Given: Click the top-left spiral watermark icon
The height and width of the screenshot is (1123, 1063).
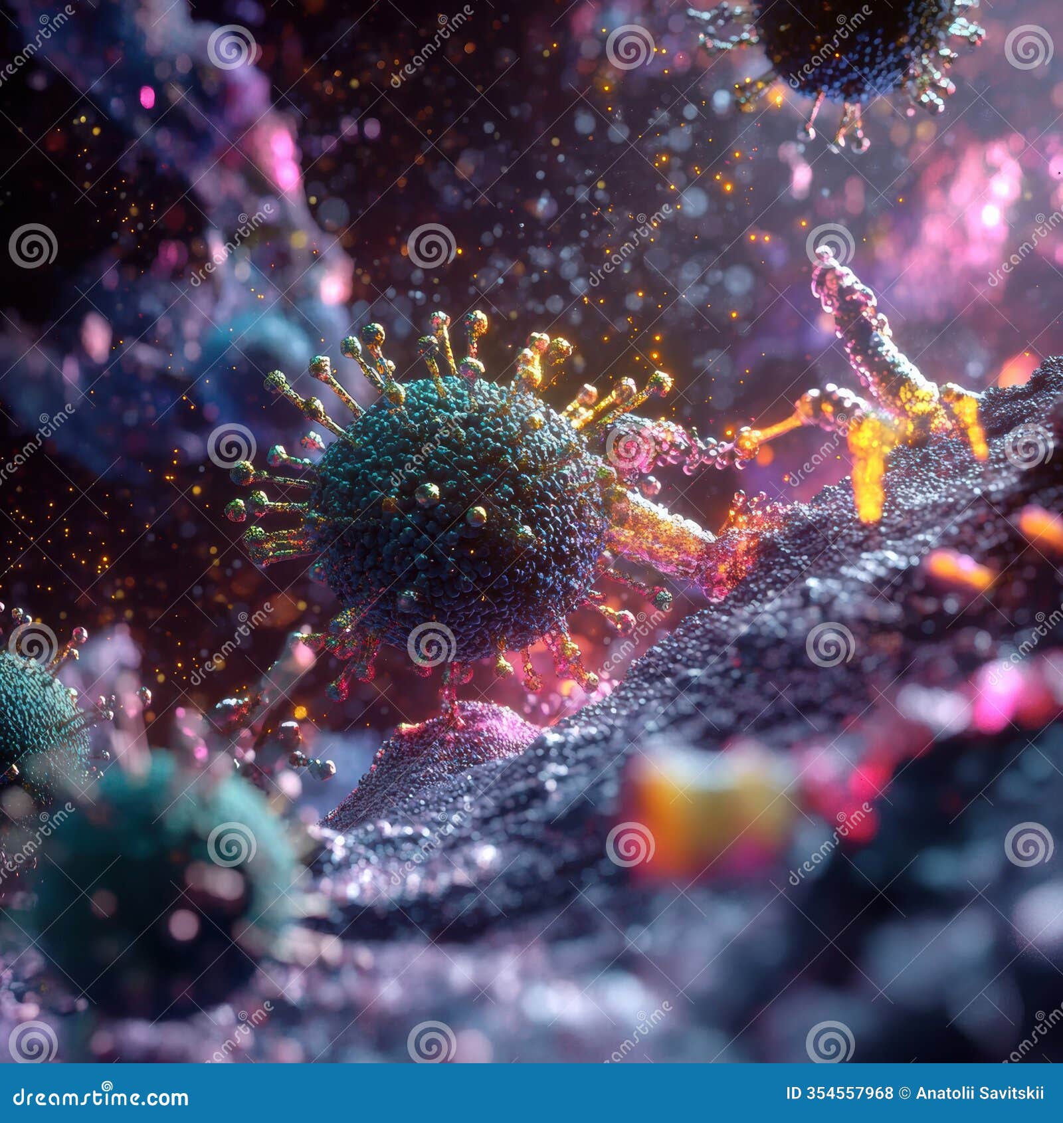Looking at the screenshot, I should tap(231, 48).
